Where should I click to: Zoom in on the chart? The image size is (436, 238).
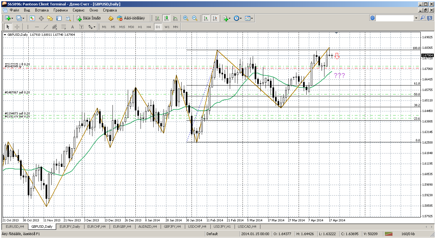coord(186,18)
